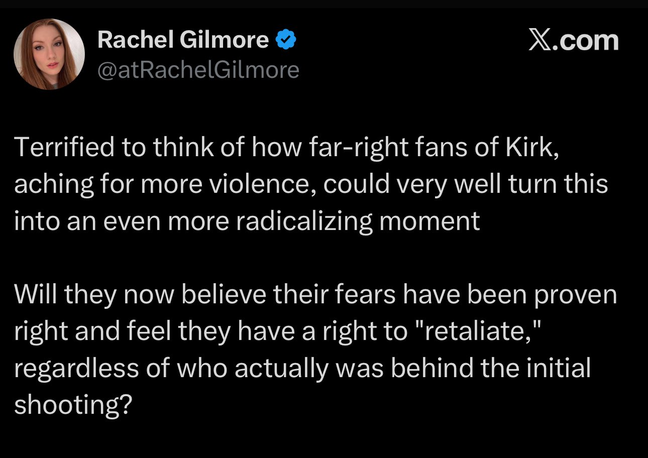The image size is (648, 458).
Task: Select the word "initial" near the end
Action: coord(560,369)
